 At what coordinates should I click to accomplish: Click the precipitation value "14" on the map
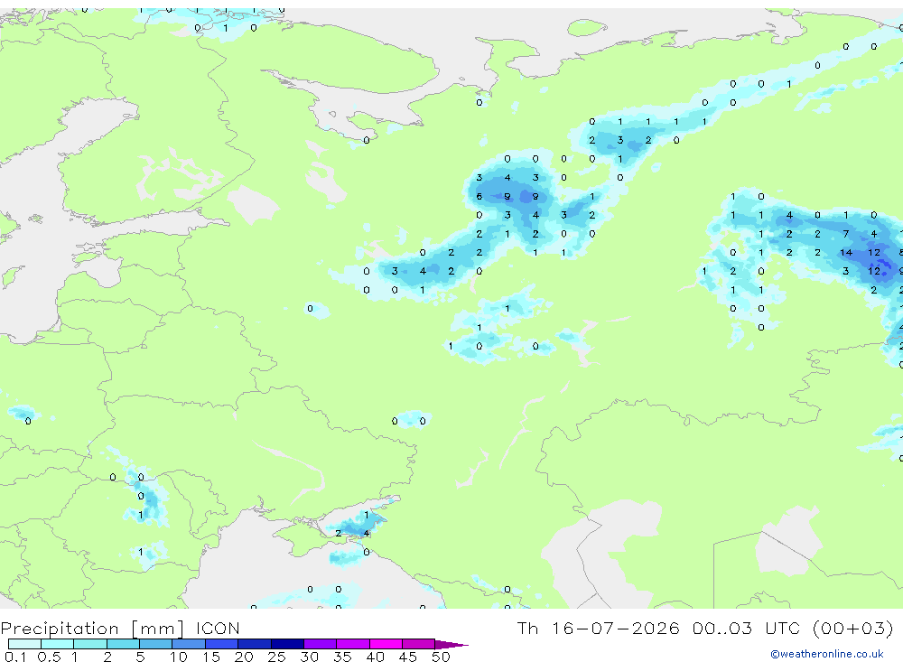click(x=845, y=252)
